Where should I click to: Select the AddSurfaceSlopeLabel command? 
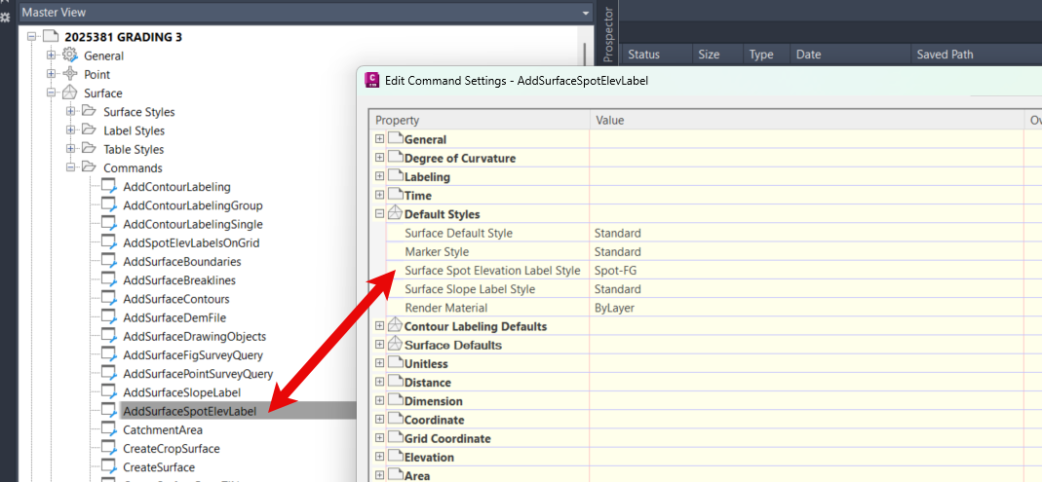point(182,392)
